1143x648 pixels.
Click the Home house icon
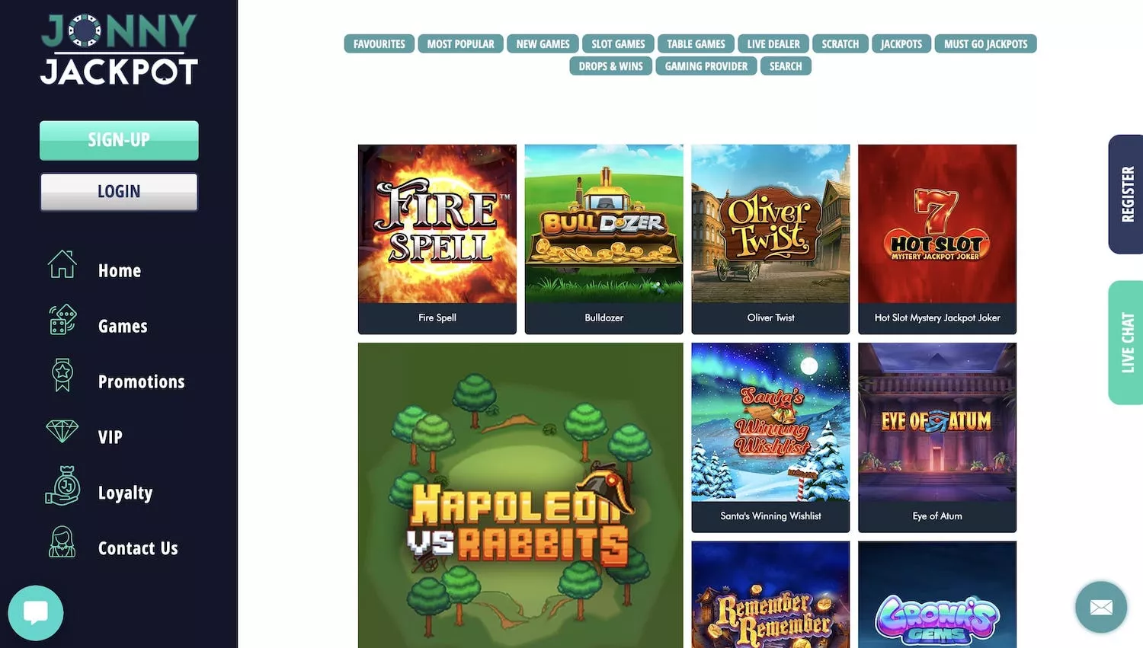click(x=62, y=265)
